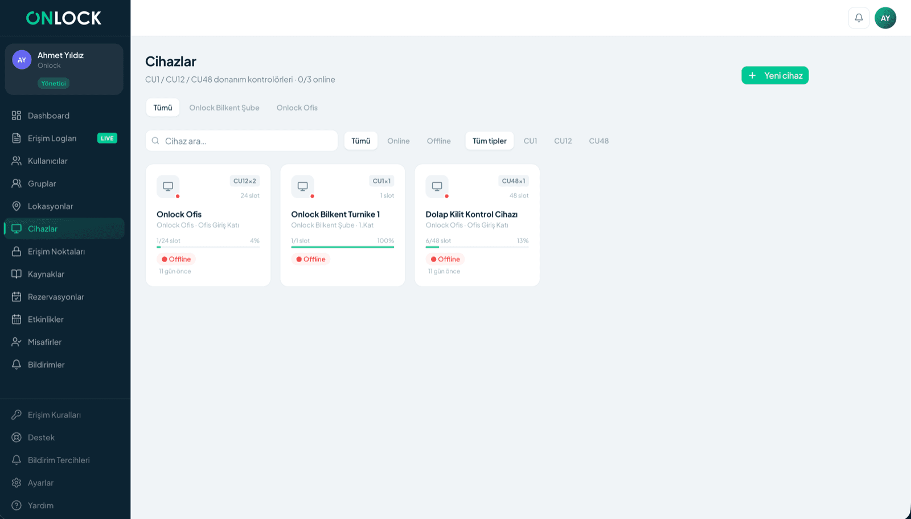Viewport: 911px width, 519px height.
Task: Click the Destek lifebuoy icon
Action: tap(17, 438)
